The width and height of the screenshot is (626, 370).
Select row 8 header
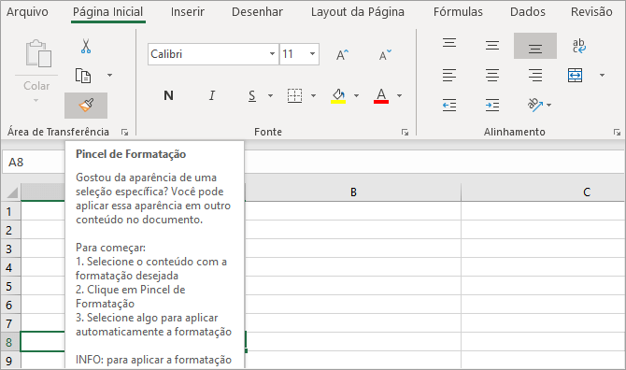pyautogui.click(x=10, y=342)
